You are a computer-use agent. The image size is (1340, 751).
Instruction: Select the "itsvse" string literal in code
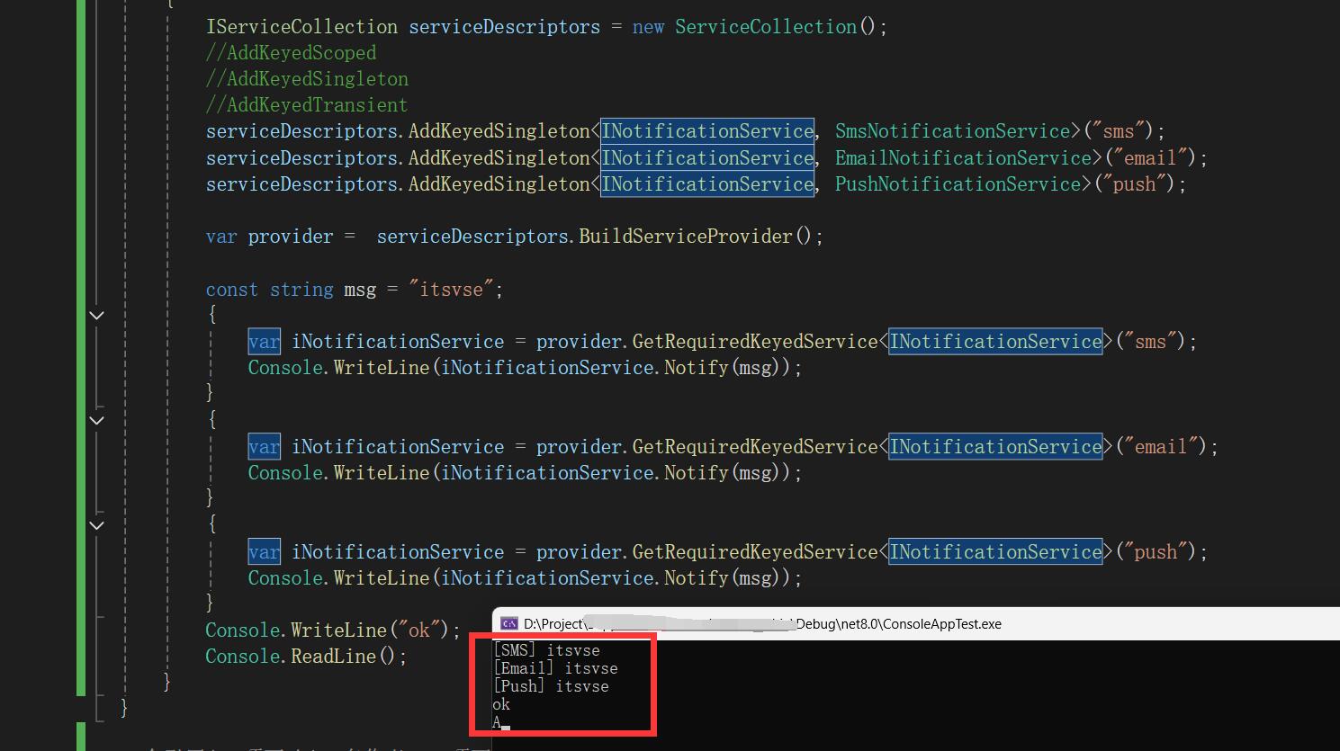pos(452,290)
